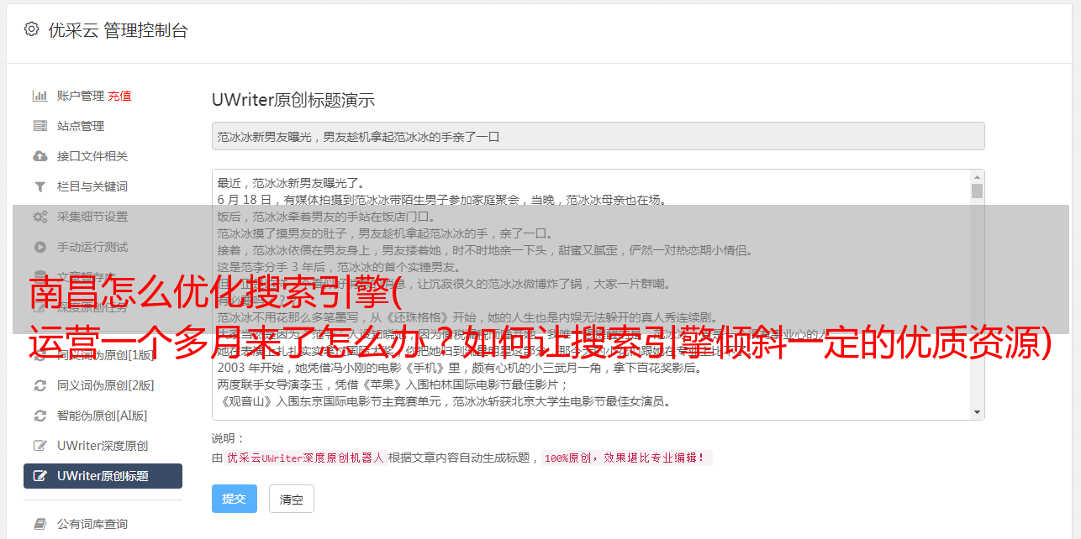Open 账户管理 in the sidebar

(81, 96)
